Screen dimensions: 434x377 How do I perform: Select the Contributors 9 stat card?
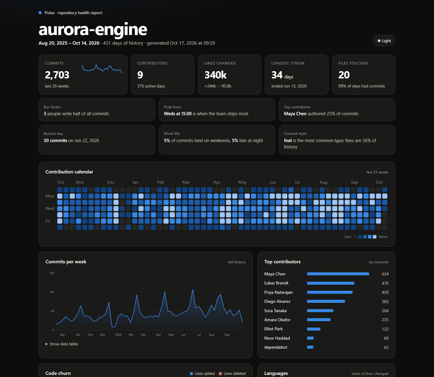tap(163, 74)
